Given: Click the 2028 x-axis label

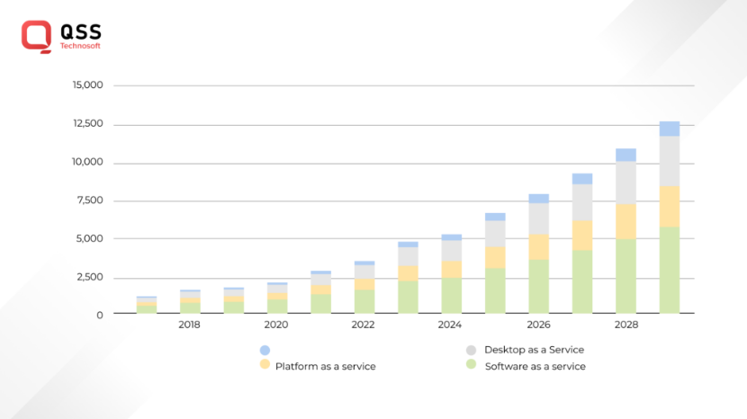Looking at the screenshot, I should pyautogui.click(x=625, y=325).
